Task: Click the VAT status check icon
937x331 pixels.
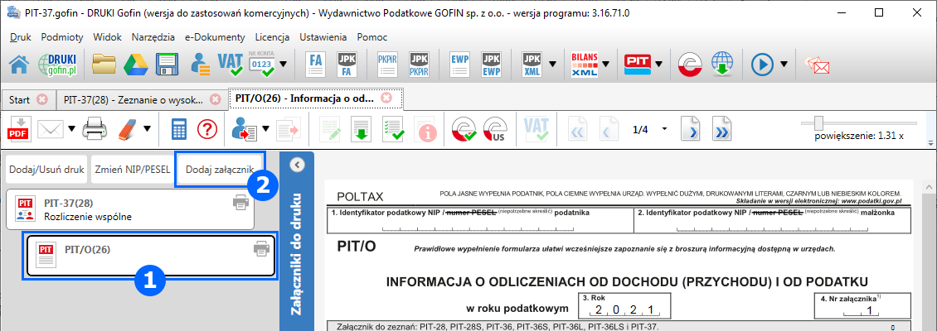Action: 230,63
